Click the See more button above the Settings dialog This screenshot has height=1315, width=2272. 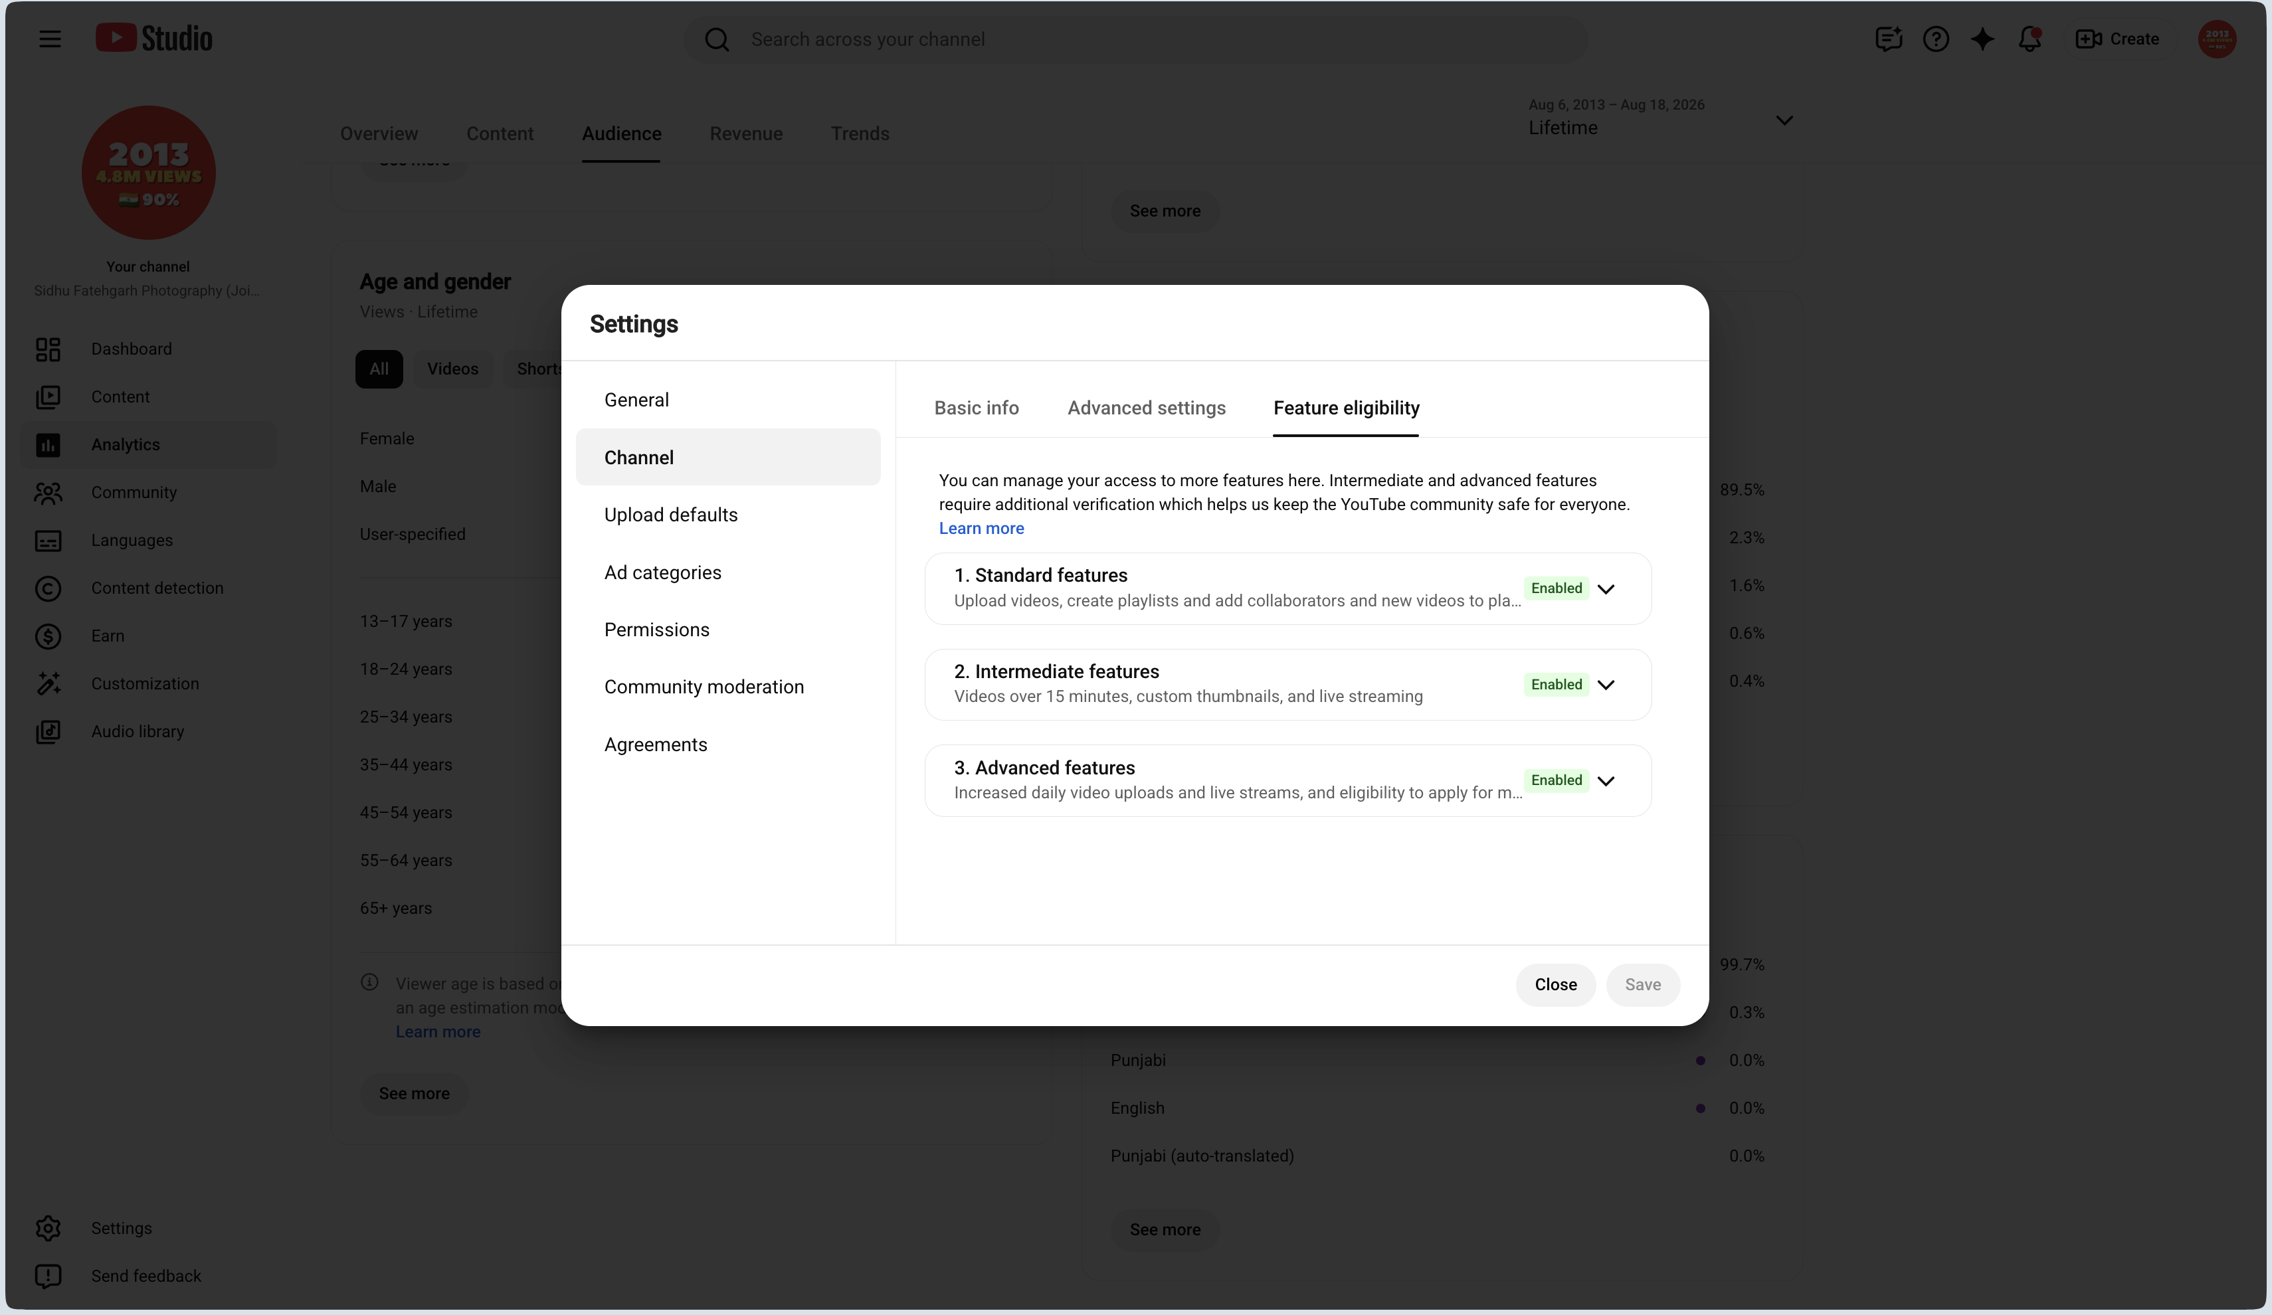(x=1165, y=211)
